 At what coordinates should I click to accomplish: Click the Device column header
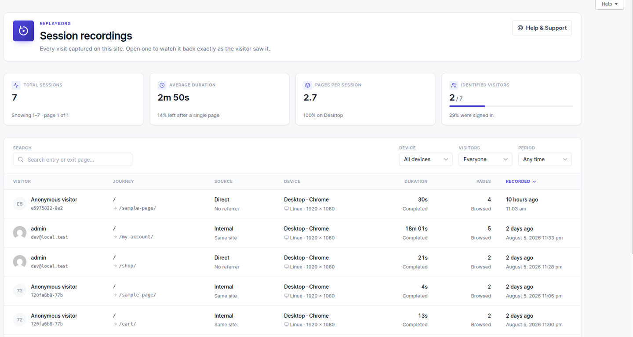pyautogui.click(x=292, y=181)
